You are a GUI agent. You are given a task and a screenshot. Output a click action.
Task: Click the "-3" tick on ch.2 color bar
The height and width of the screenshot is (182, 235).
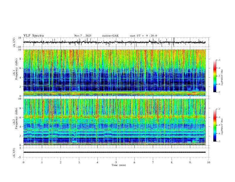[219, 109]
